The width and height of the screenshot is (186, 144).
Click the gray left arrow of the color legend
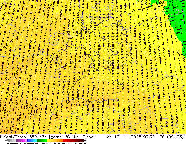6,140
